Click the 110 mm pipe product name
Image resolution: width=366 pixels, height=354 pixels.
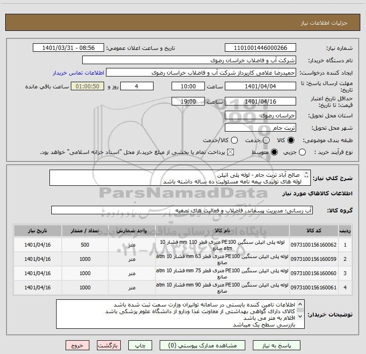pos(222,245)
